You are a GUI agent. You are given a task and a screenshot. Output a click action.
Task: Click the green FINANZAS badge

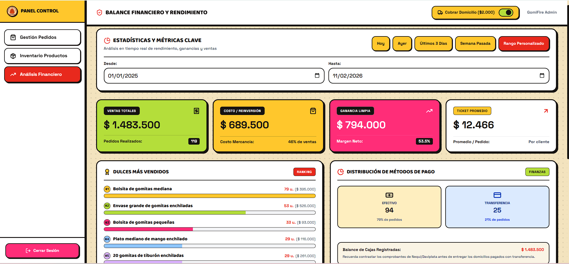(x=537, y=172)
